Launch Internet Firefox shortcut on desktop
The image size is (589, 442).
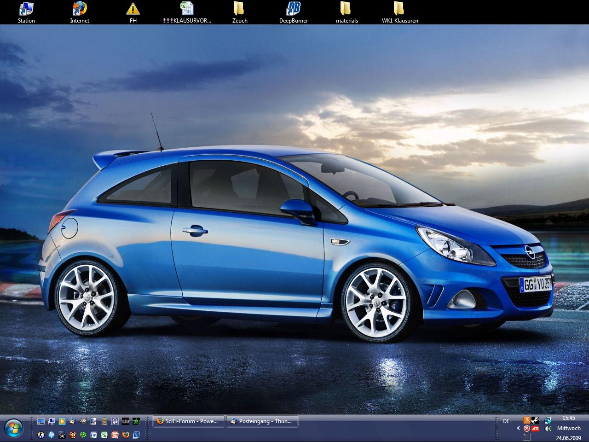(x=80, y=9)
